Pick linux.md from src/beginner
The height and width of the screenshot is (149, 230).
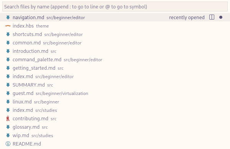click(115, 102)
